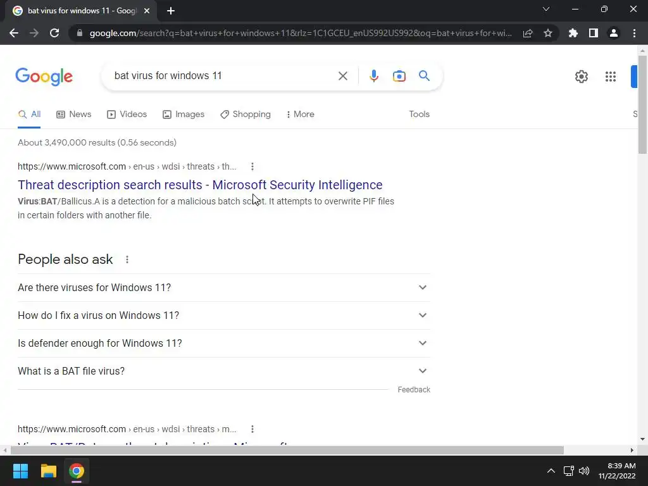This screenshot has height=486, width=648.
Task: Click the horizontal scrollbar thumb
Action: 287,450
